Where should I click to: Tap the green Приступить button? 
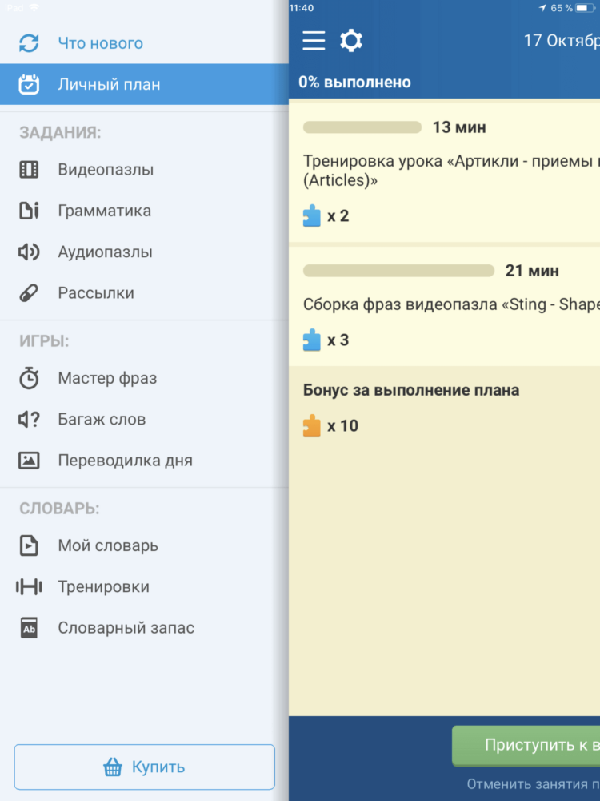pos(526,745)
